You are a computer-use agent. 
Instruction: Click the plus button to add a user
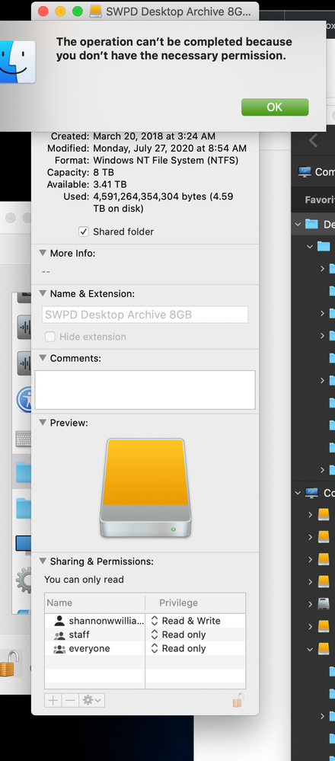click(53, 700)
